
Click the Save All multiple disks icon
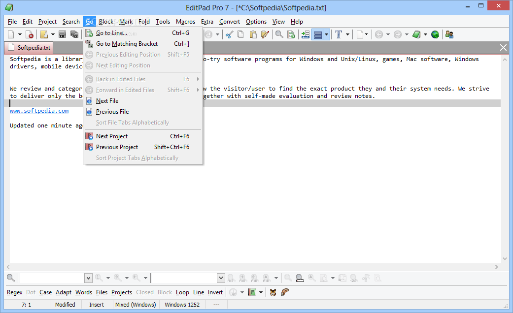74,34
